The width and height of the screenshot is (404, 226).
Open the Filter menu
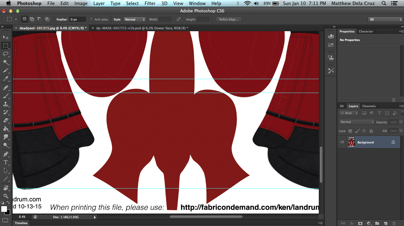[150, 3]
